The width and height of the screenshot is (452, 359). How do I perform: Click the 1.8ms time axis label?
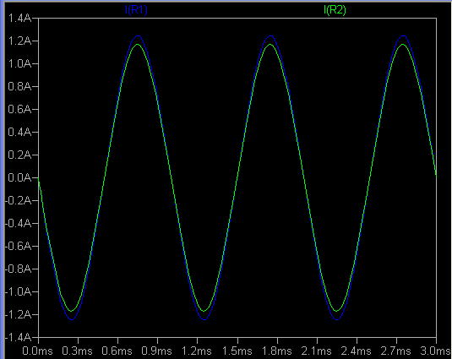tap(277, 351)
